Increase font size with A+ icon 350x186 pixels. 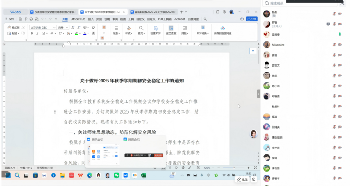click(73, 28)
